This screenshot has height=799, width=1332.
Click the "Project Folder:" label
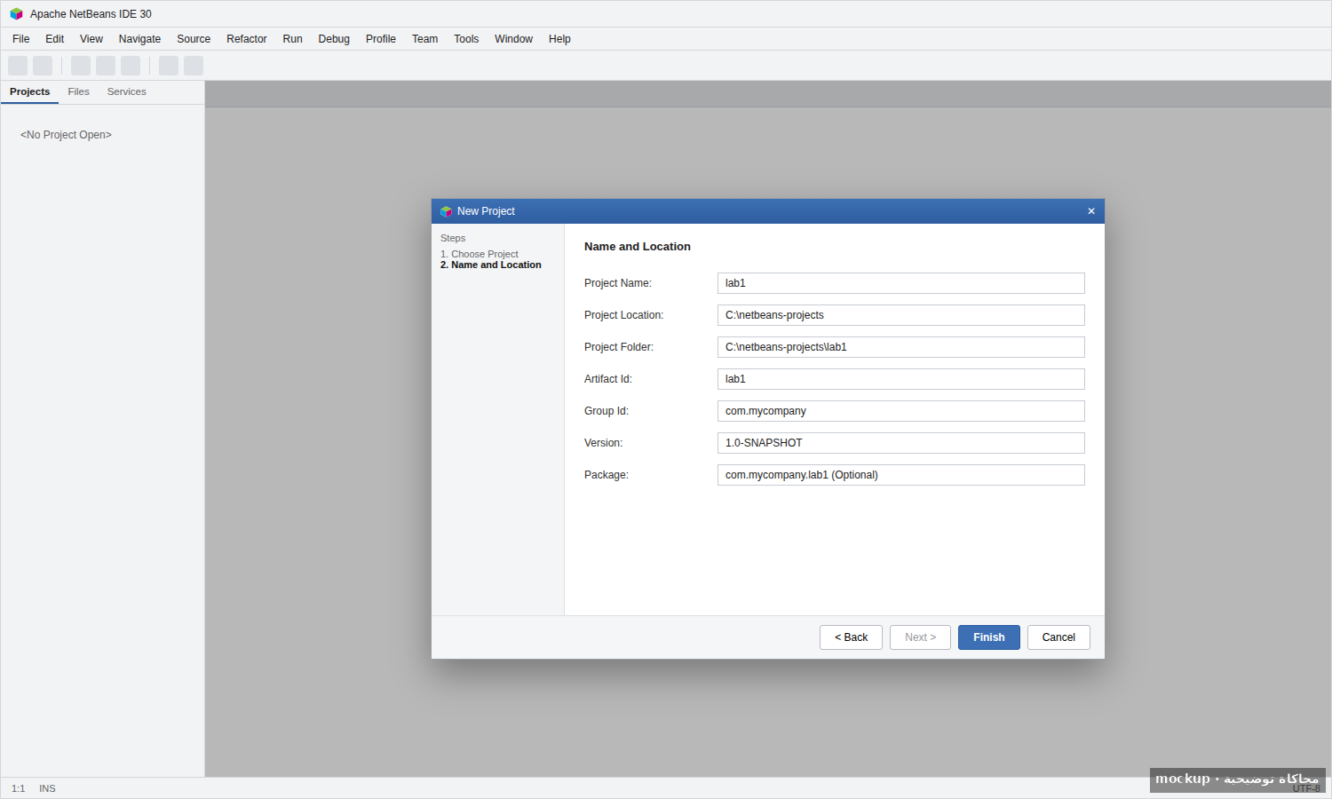point(619,347)
